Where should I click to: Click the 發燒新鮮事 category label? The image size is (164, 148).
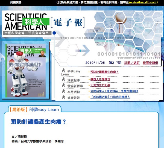click(x=75, y=86)
